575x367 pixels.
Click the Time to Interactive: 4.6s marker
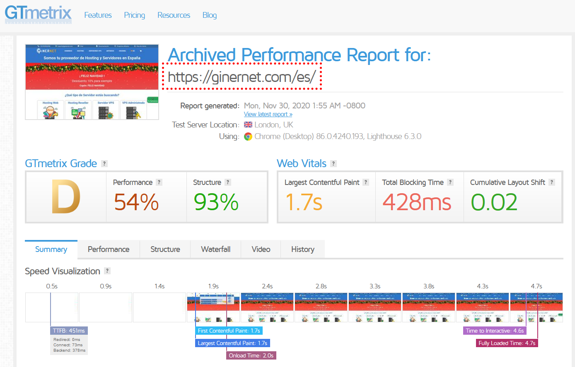coord(495,331)
